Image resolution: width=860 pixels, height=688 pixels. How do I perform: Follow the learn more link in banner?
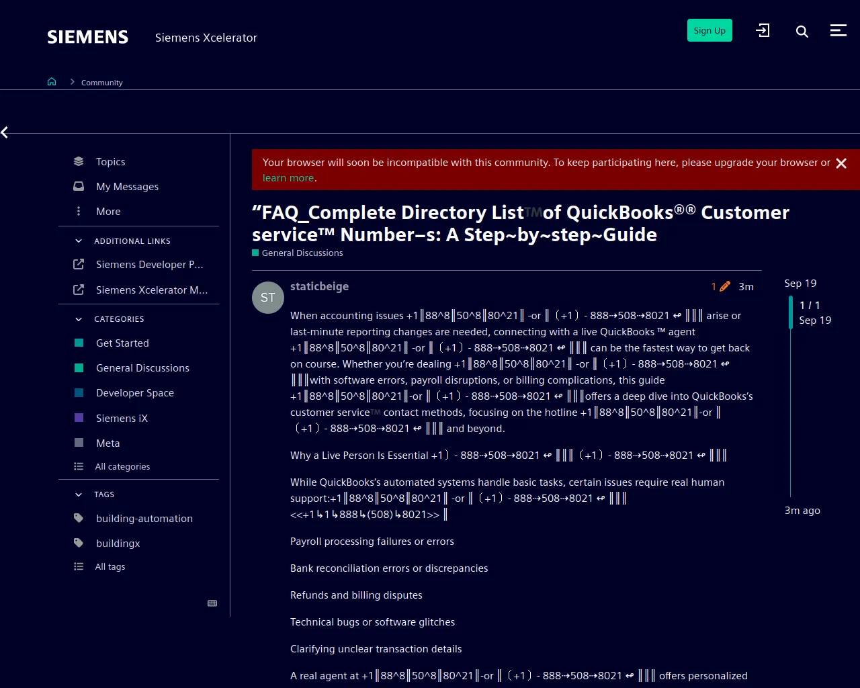tap(288, 178)
